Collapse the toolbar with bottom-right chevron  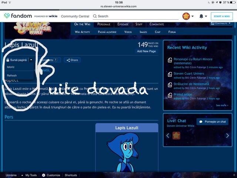pyautogui.click(x=234, y=175)
